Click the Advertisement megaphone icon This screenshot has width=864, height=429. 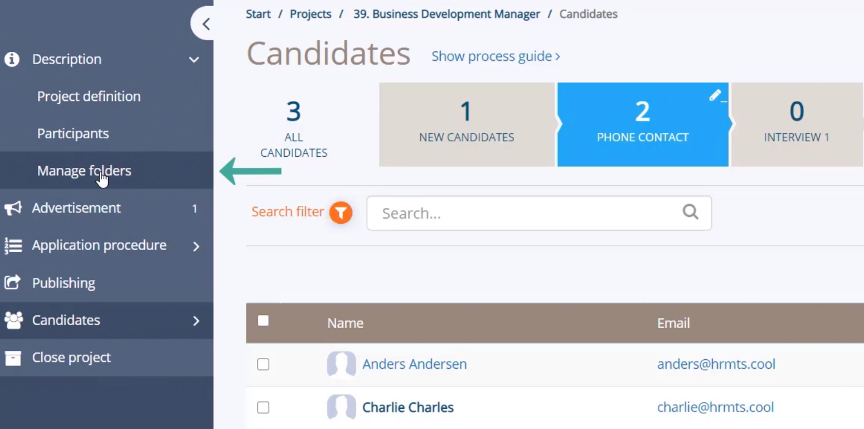13,208
